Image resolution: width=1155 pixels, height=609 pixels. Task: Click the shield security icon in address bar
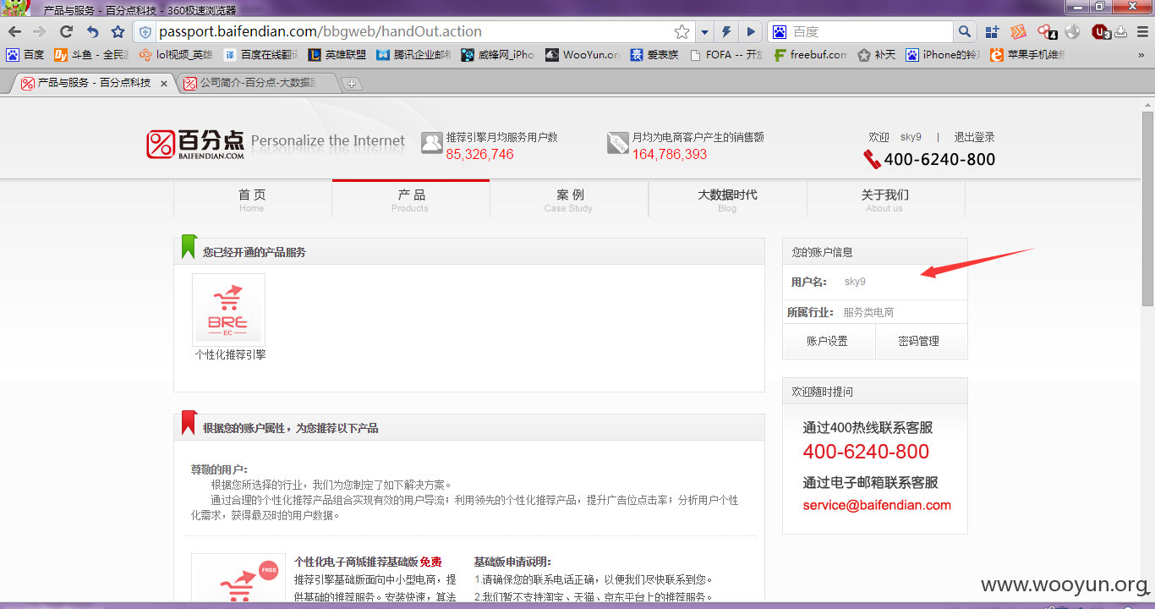(x=145, y=32)
